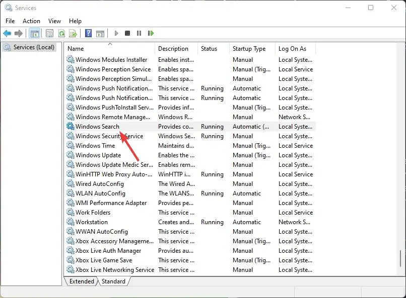Open properties for the selected service
This screenshot has width=406, height=298.
[49, 33]
